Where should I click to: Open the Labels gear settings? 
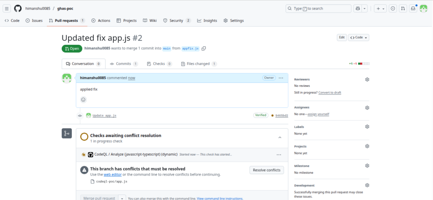click(x=367, y=127)
